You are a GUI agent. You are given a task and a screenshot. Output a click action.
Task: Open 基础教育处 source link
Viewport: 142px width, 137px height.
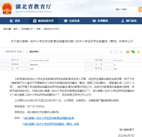point(34,52)
